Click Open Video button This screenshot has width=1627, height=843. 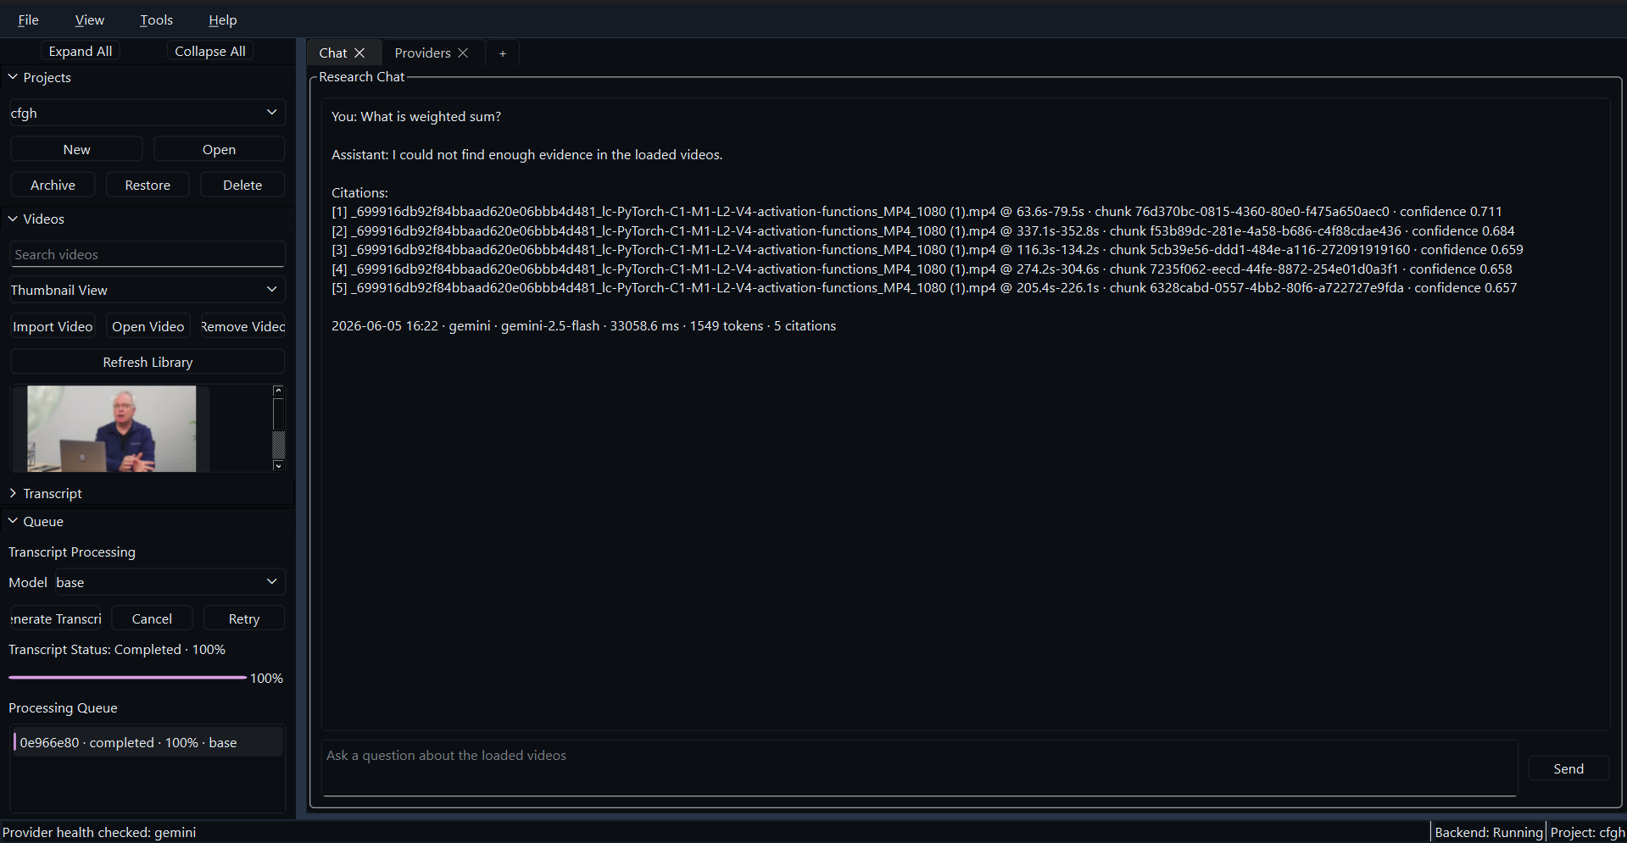pyautogui.click(x=148, y=326)
